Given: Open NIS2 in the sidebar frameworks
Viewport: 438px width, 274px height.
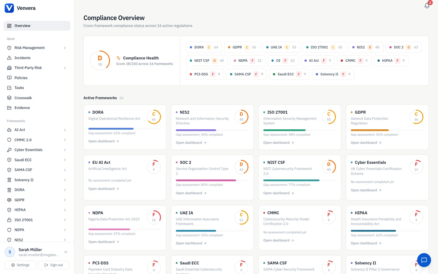Looking at the screenshot, I should pos(37,240).
